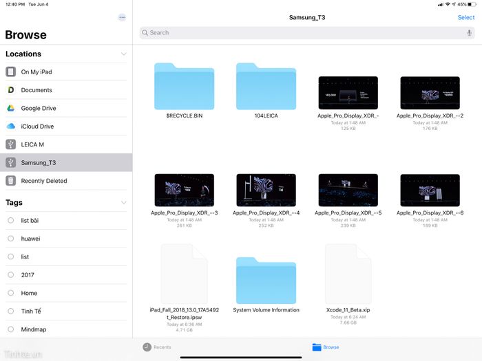Select the iPad_Fall_2018 restore ipsw file
The image size is (482, 361).
[x=184, y=274]
